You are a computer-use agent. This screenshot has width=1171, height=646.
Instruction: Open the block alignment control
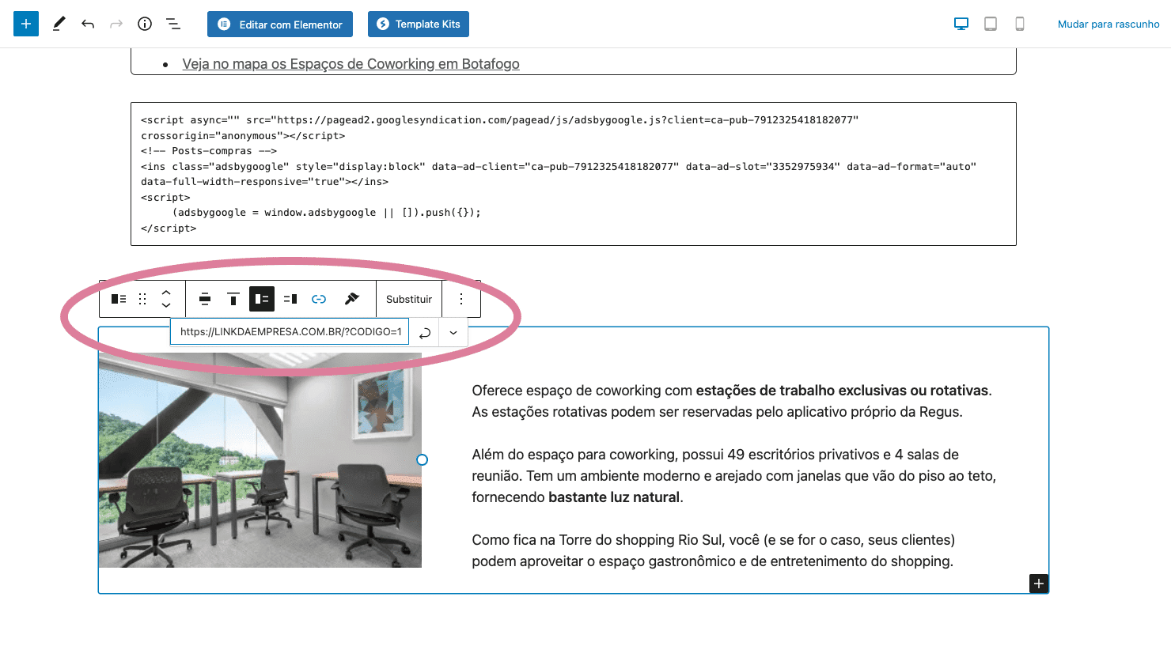(205, 299)
